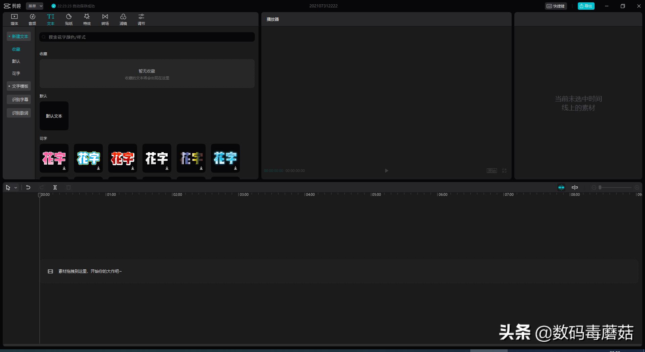Image resolution: width=645 pixels, height=352 pixels.
Task: Select the pointer selection tool
Action: click(8, 187)
